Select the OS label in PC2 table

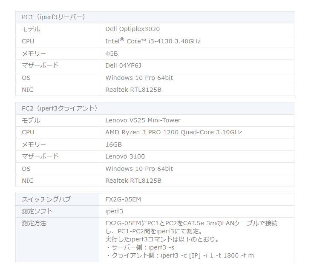click(x=26, y=169)
